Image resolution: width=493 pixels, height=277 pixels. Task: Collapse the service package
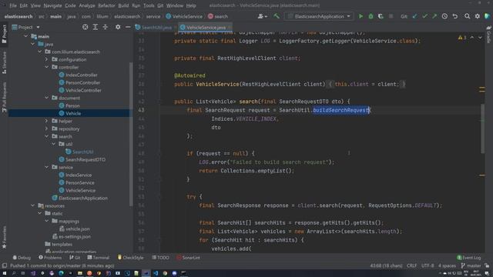point(46,167)
